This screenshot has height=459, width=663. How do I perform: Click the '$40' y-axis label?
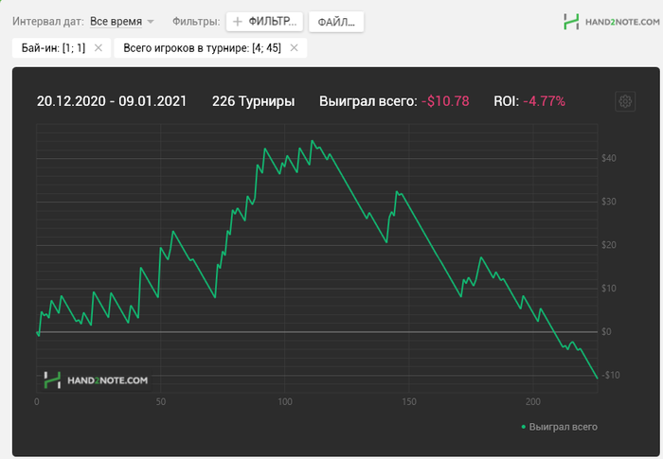coord(609,158)
